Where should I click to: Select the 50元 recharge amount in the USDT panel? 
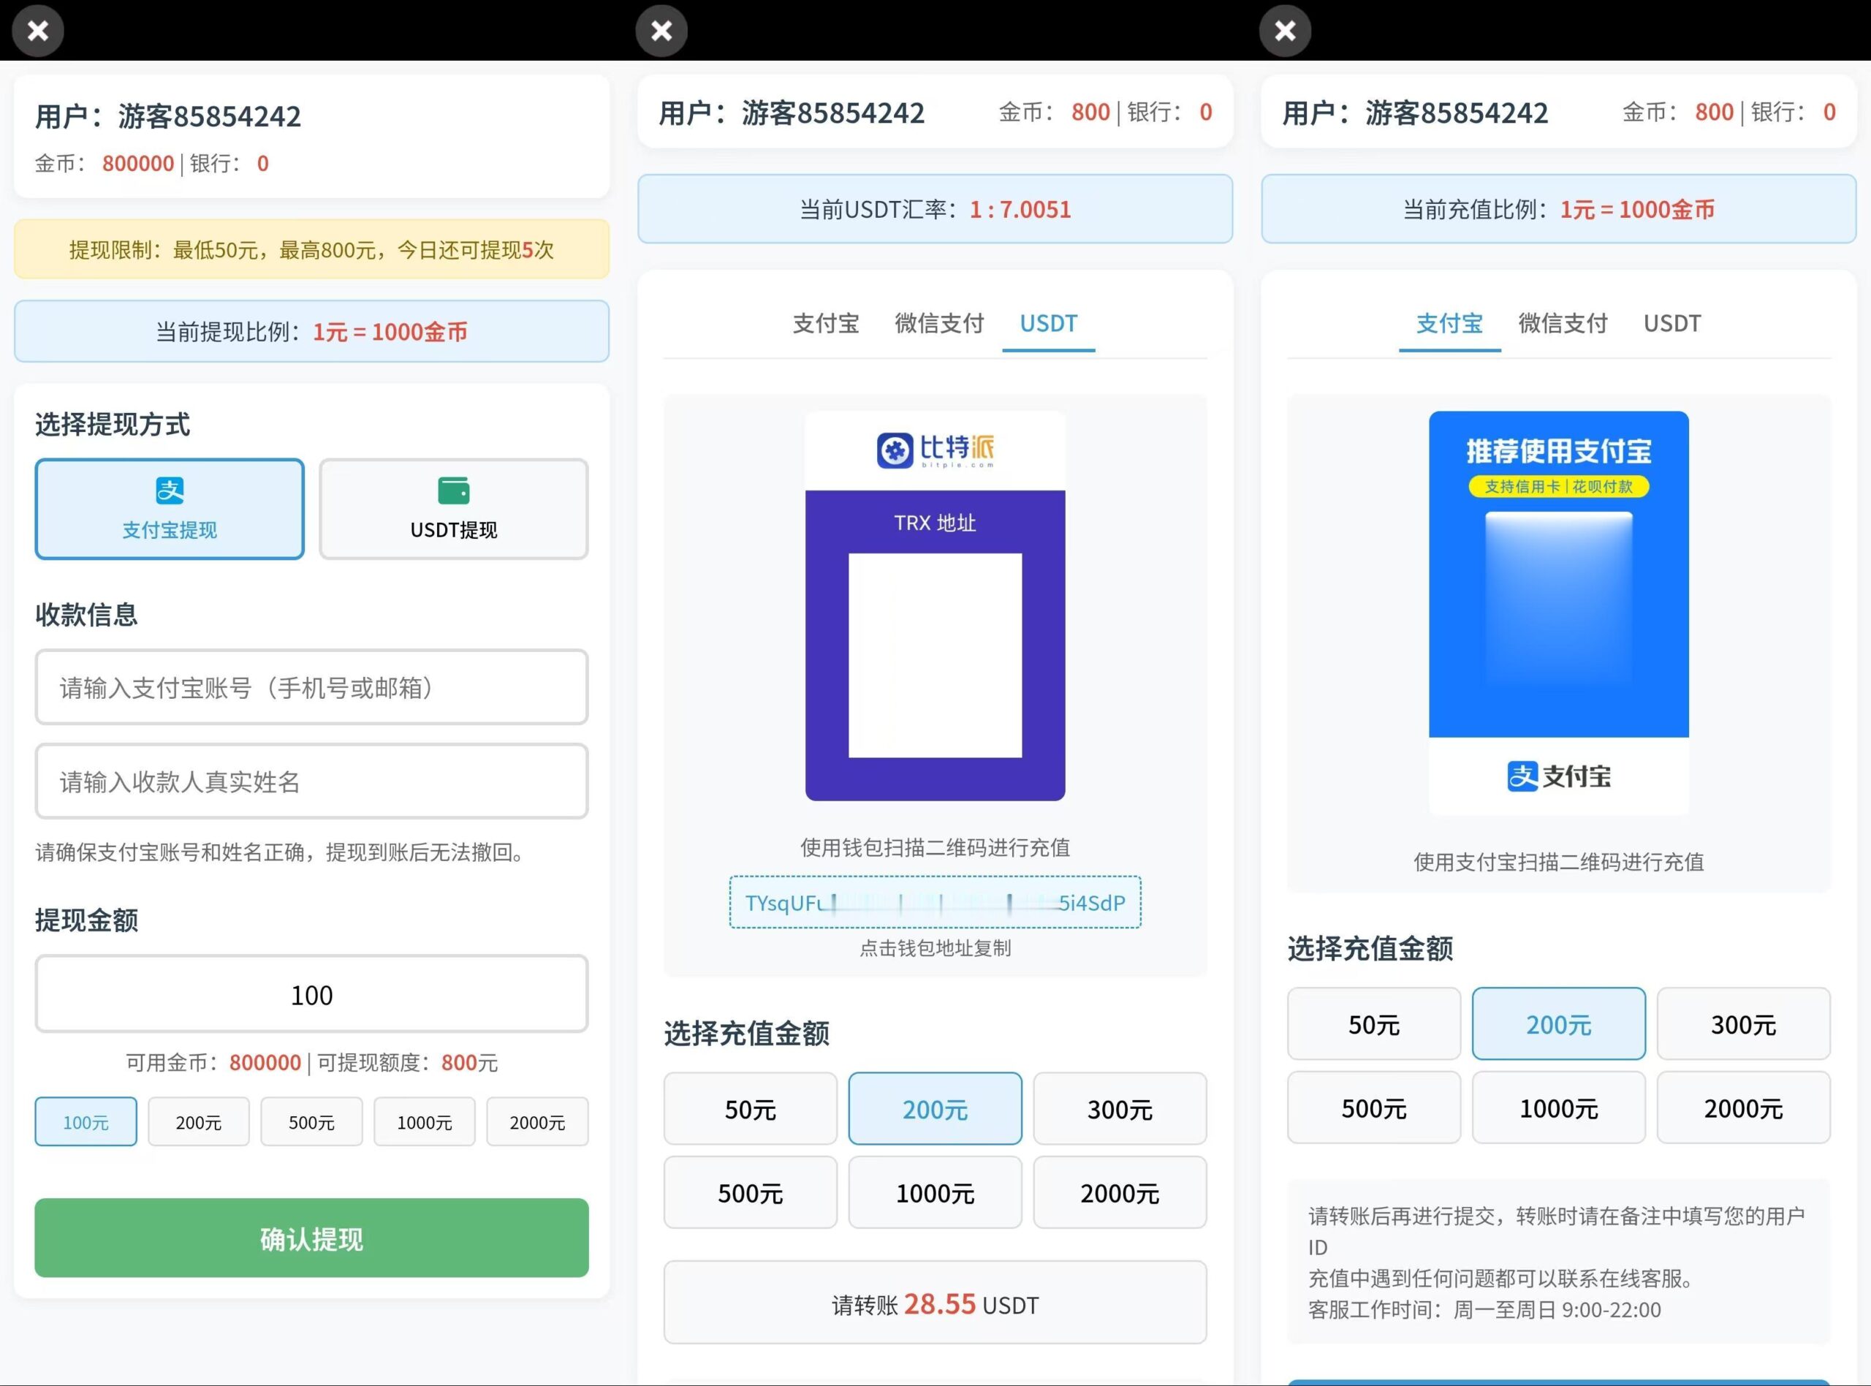coord(749,1109)
